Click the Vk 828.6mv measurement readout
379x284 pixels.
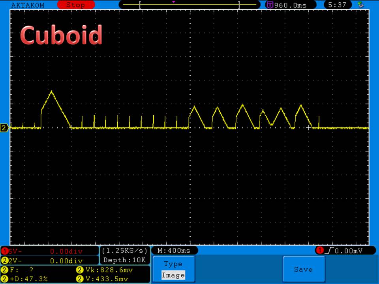(x=105, y=270)
